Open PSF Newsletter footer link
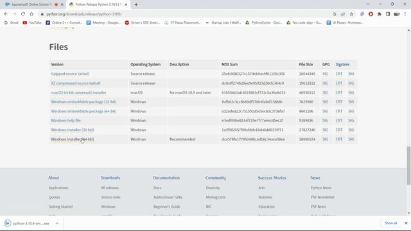This screenshot has width=411, height=231. pyautogui.click(x=322, y=197)
